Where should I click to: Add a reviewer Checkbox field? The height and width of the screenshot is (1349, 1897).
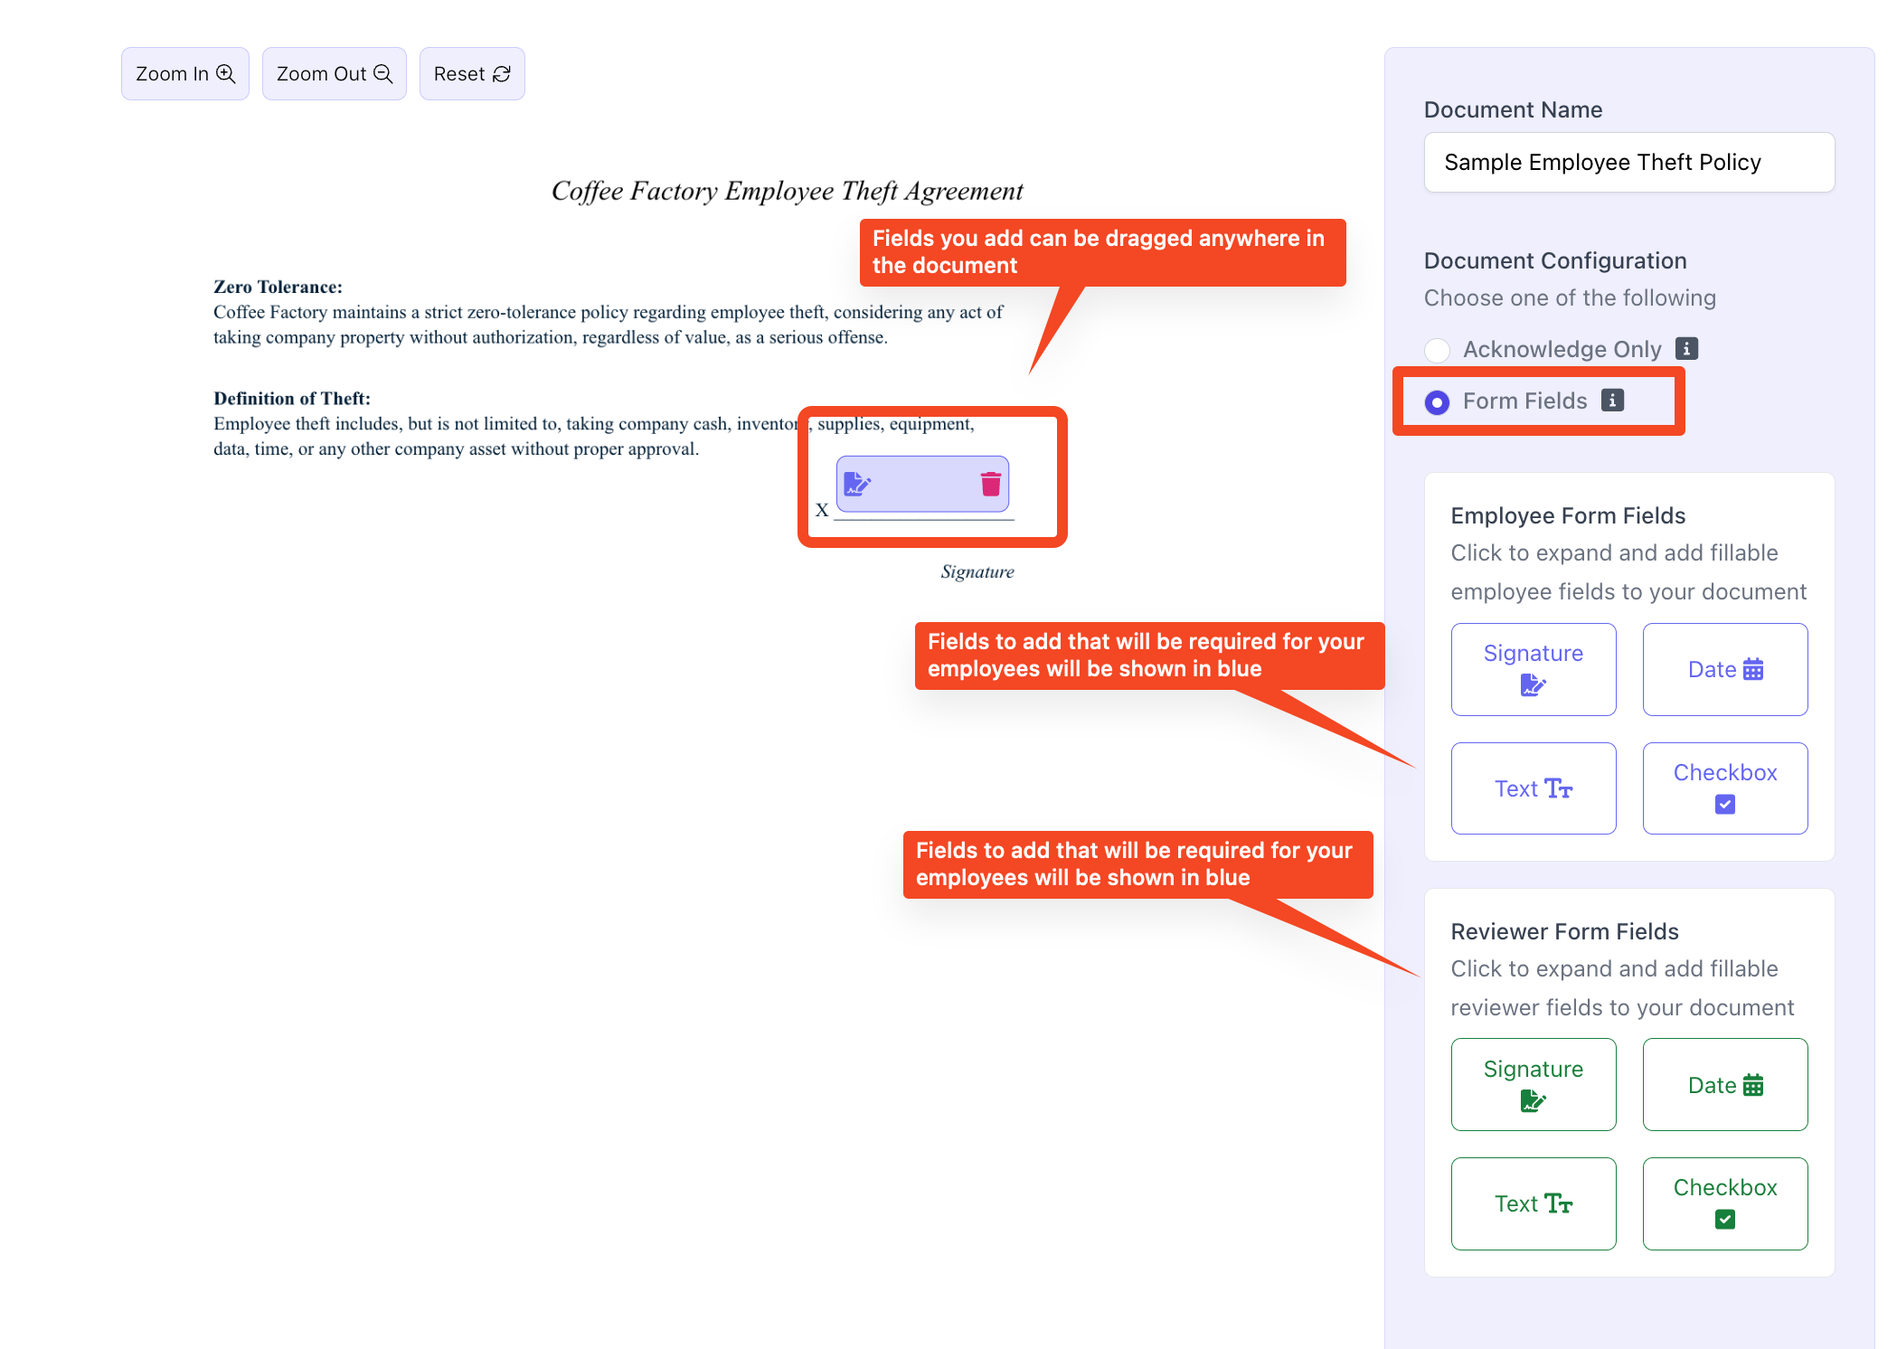1724,1203
